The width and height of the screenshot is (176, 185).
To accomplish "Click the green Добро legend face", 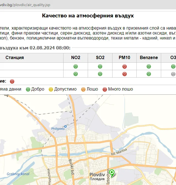I will point(28,89).
